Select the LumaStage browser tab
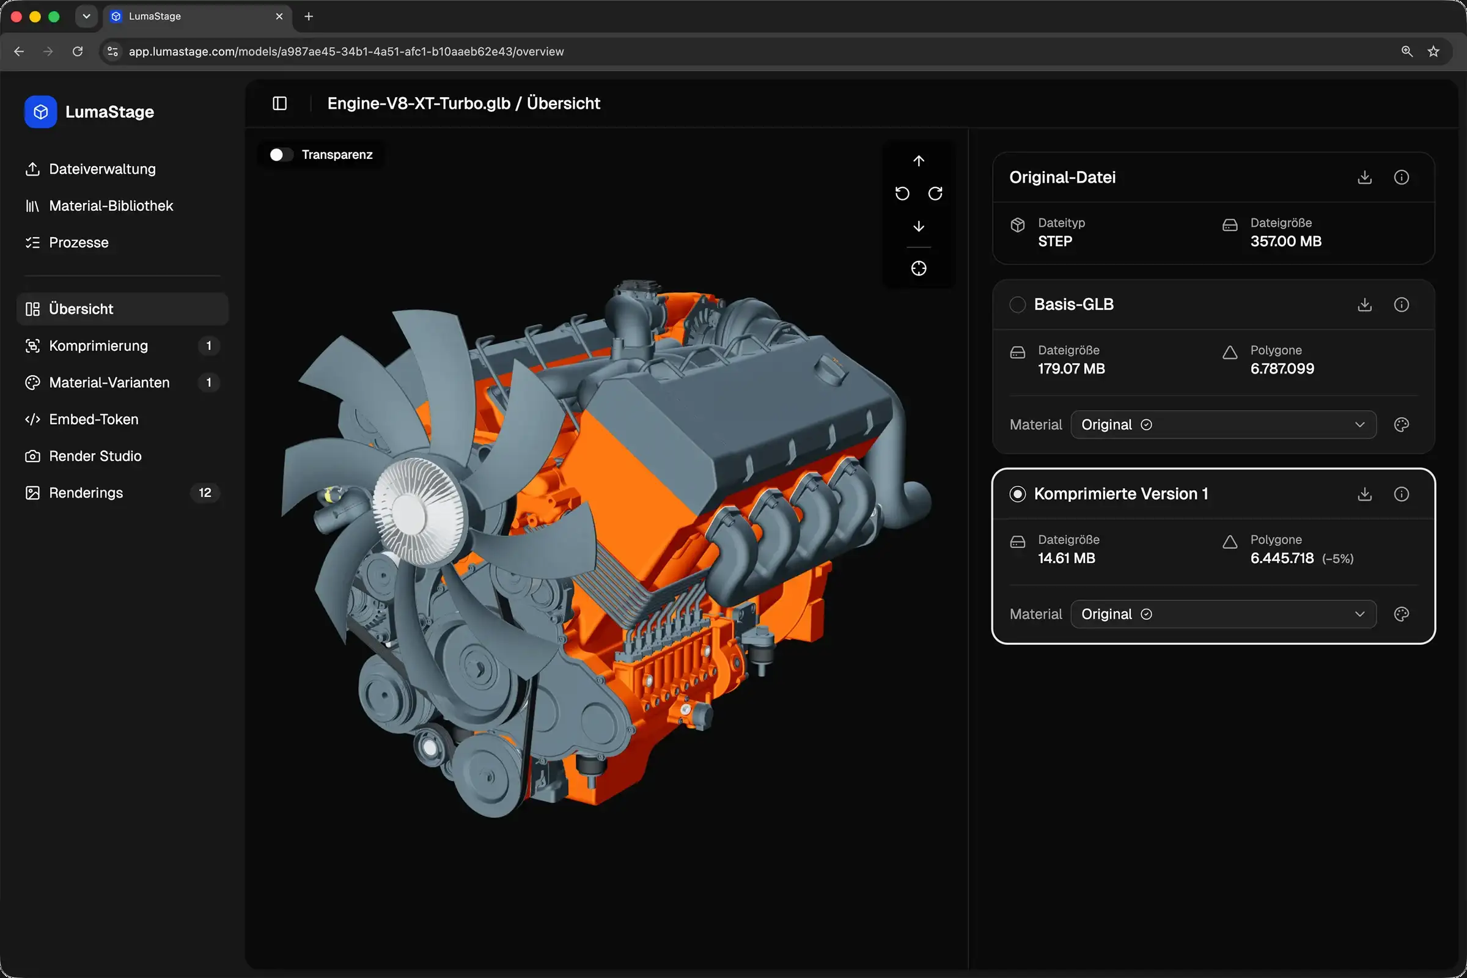The height and width of the screenshot is (978, 1467). click(197, 17)
